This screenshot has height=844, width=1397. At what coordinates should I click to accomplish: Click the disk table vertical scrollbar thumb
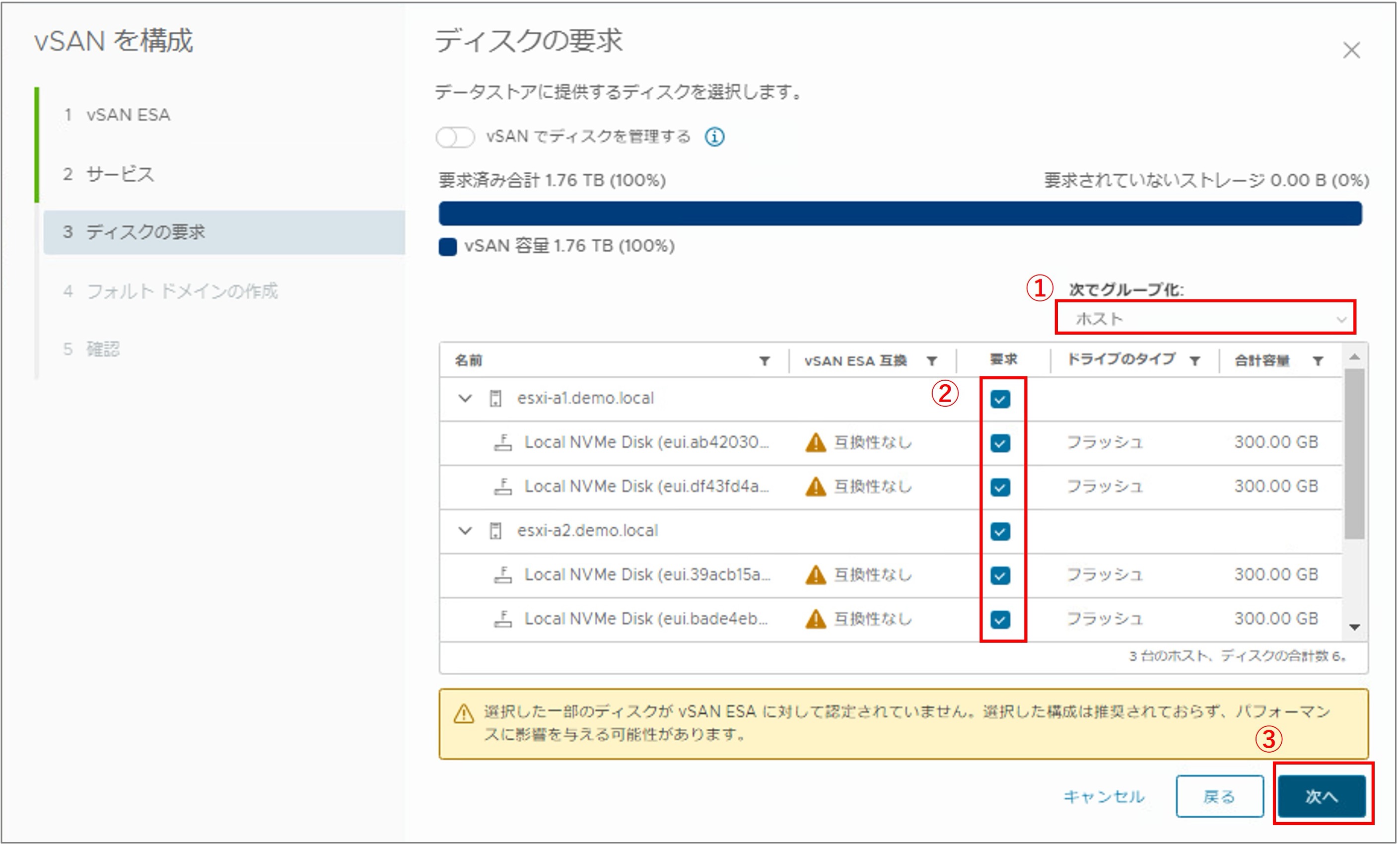(x=1354, y=453)
